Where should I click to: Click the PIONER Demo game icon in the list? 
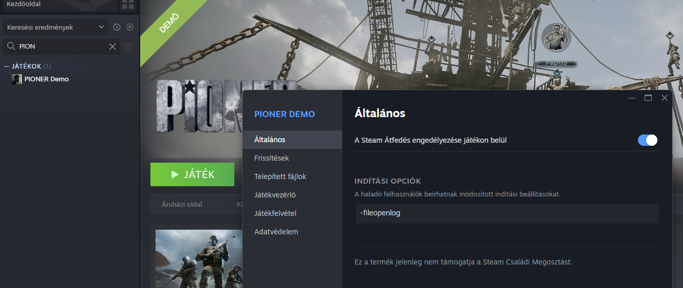[17, 79]
